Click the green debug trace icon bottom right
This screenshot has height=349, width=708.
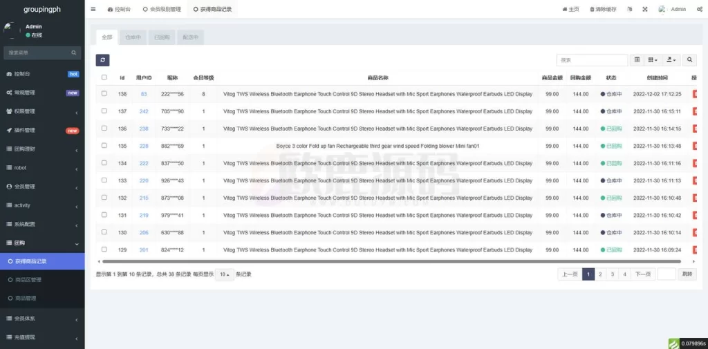coord(673,343)
